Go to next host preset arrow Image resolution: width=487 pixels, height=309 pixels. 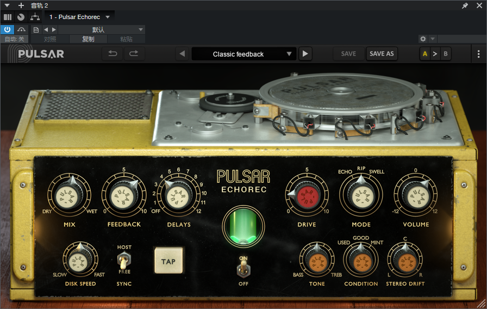tap(54, 29)
